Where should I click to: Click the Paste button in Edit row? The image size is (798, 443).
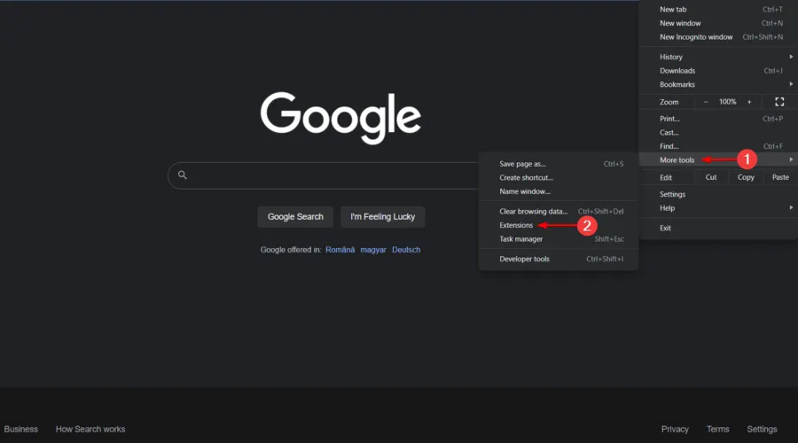click(780, 177)
